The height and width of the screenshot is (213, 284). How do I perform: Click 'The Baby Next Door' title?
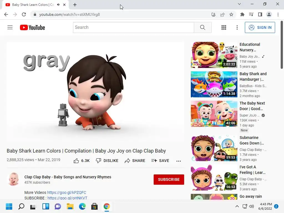pos(252,106)
